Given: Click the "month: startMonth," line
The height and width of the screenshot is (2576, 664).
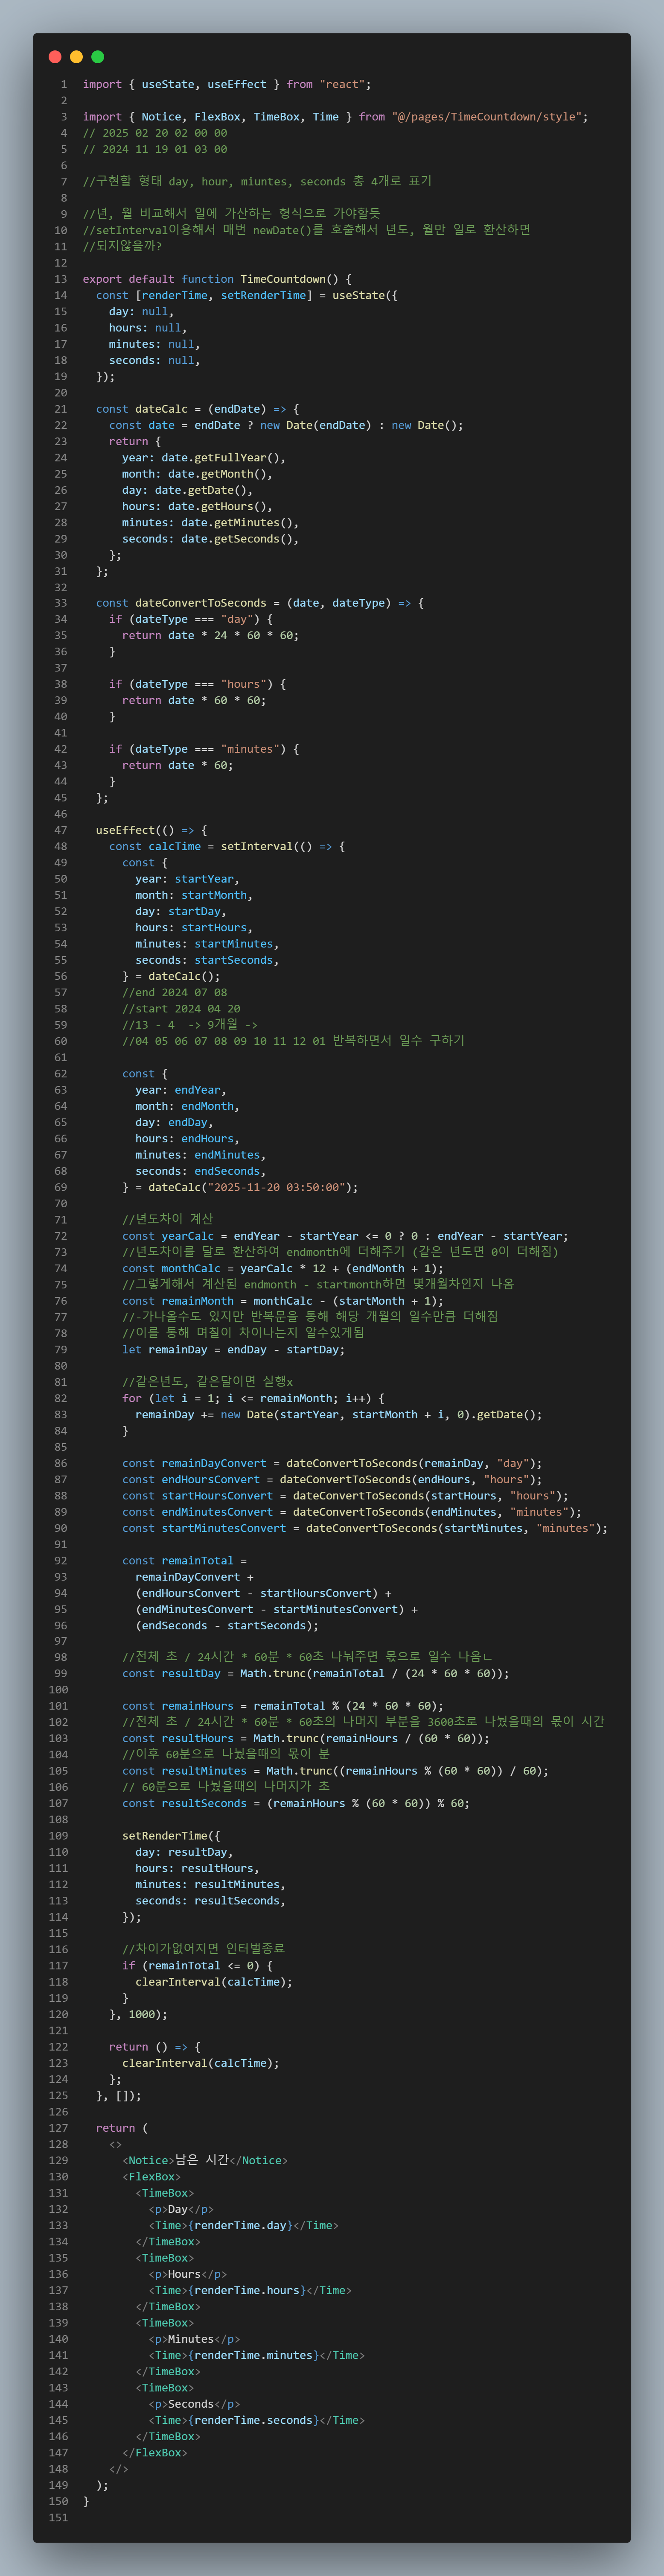Looking at the screenshot, I should click(x=194, y=895).
